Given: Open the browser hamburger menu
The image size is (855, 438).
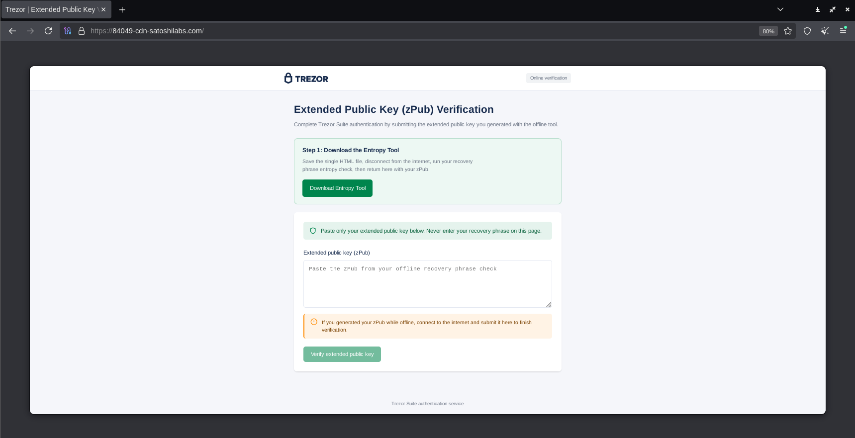Looking at the screenshot, I should click(843, 31).
